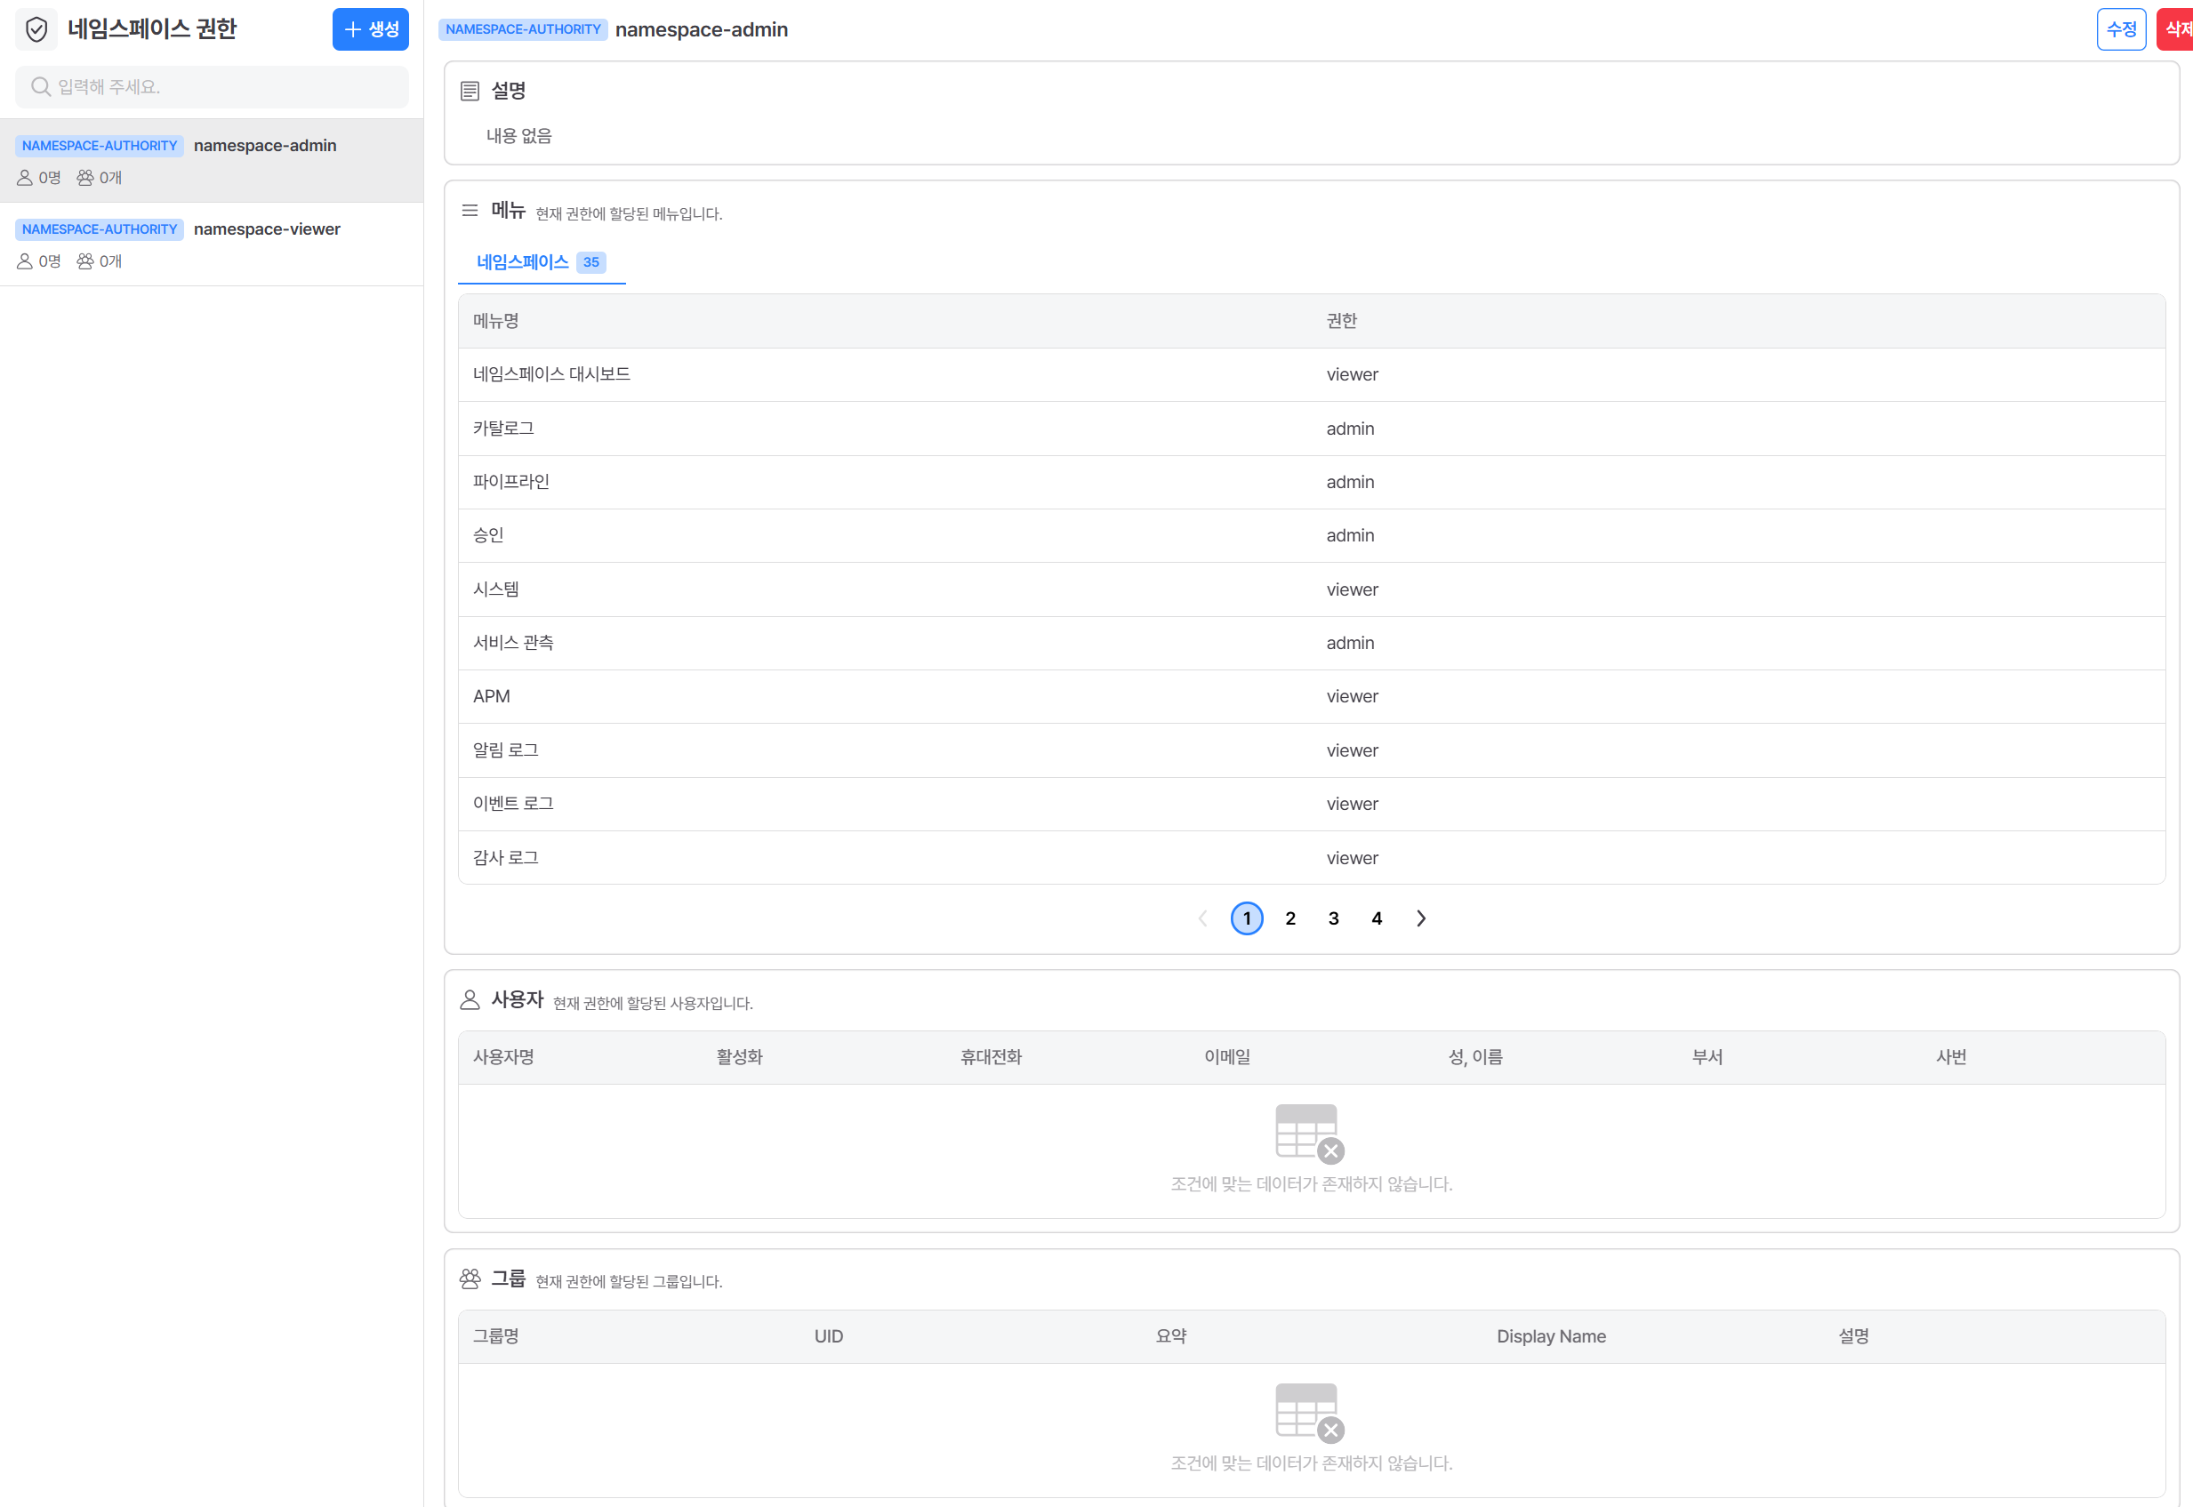Select namespace-admin in the authority list
Viewport: 2193px width, 1507px height.
point(212,161)
